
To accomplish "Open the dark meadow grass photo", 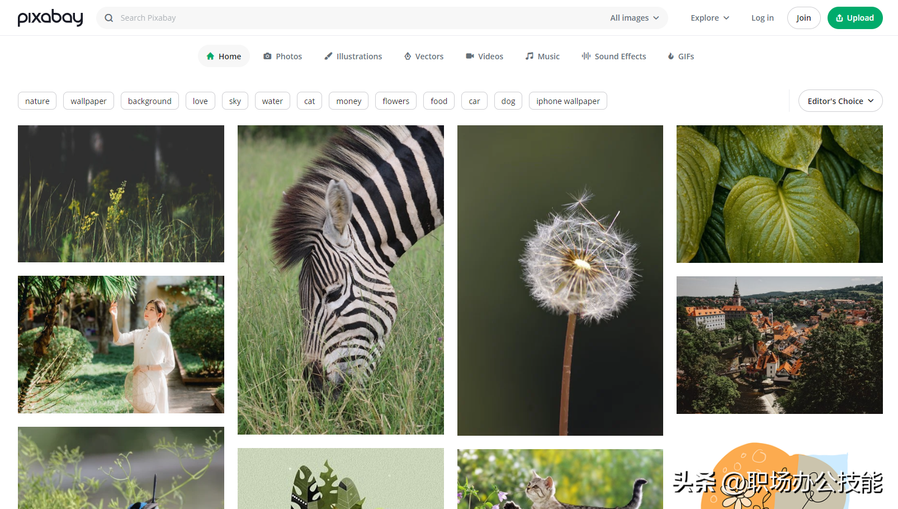I will click(x=121, y=194).
